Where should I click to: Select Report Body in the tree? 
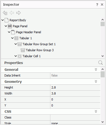coord(18,20)
